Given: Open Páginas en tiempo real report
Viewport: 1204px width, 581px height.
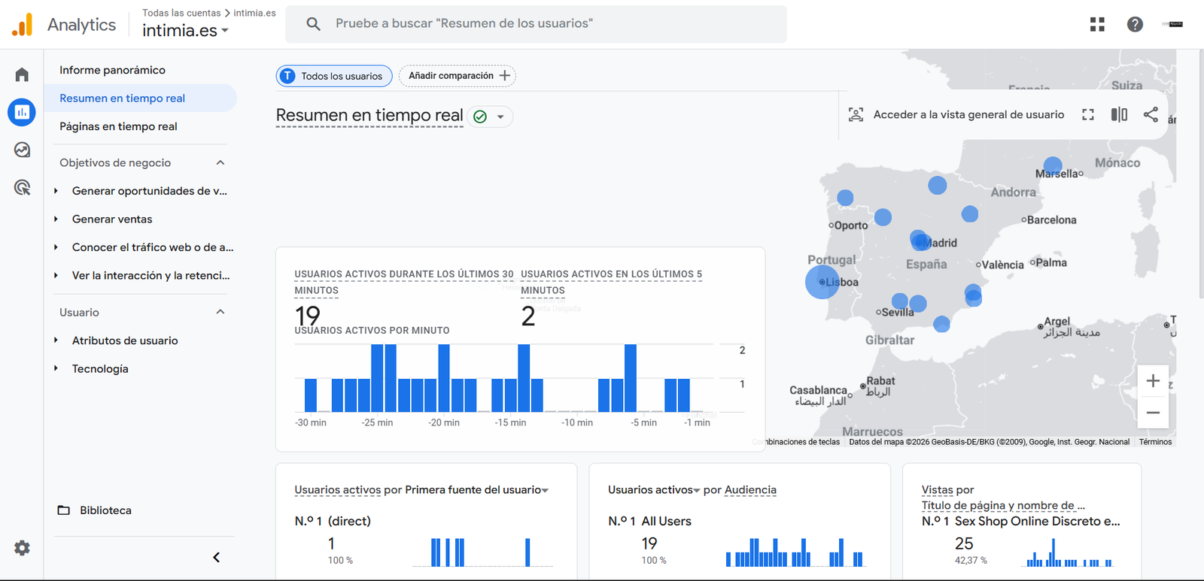Looking at the screenshot, I should (x=118, y=126).
